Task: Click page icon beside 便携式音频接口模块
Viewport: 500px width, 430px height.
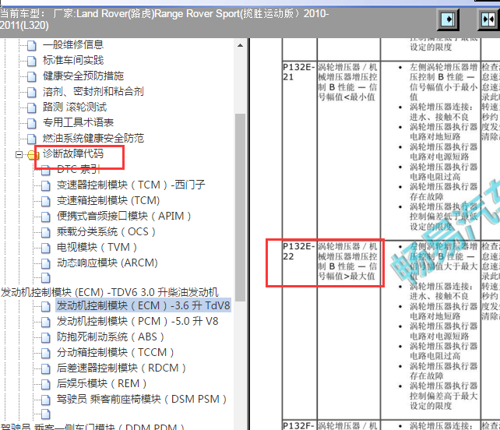Action: pyautogui.click(x=46, y=217)
